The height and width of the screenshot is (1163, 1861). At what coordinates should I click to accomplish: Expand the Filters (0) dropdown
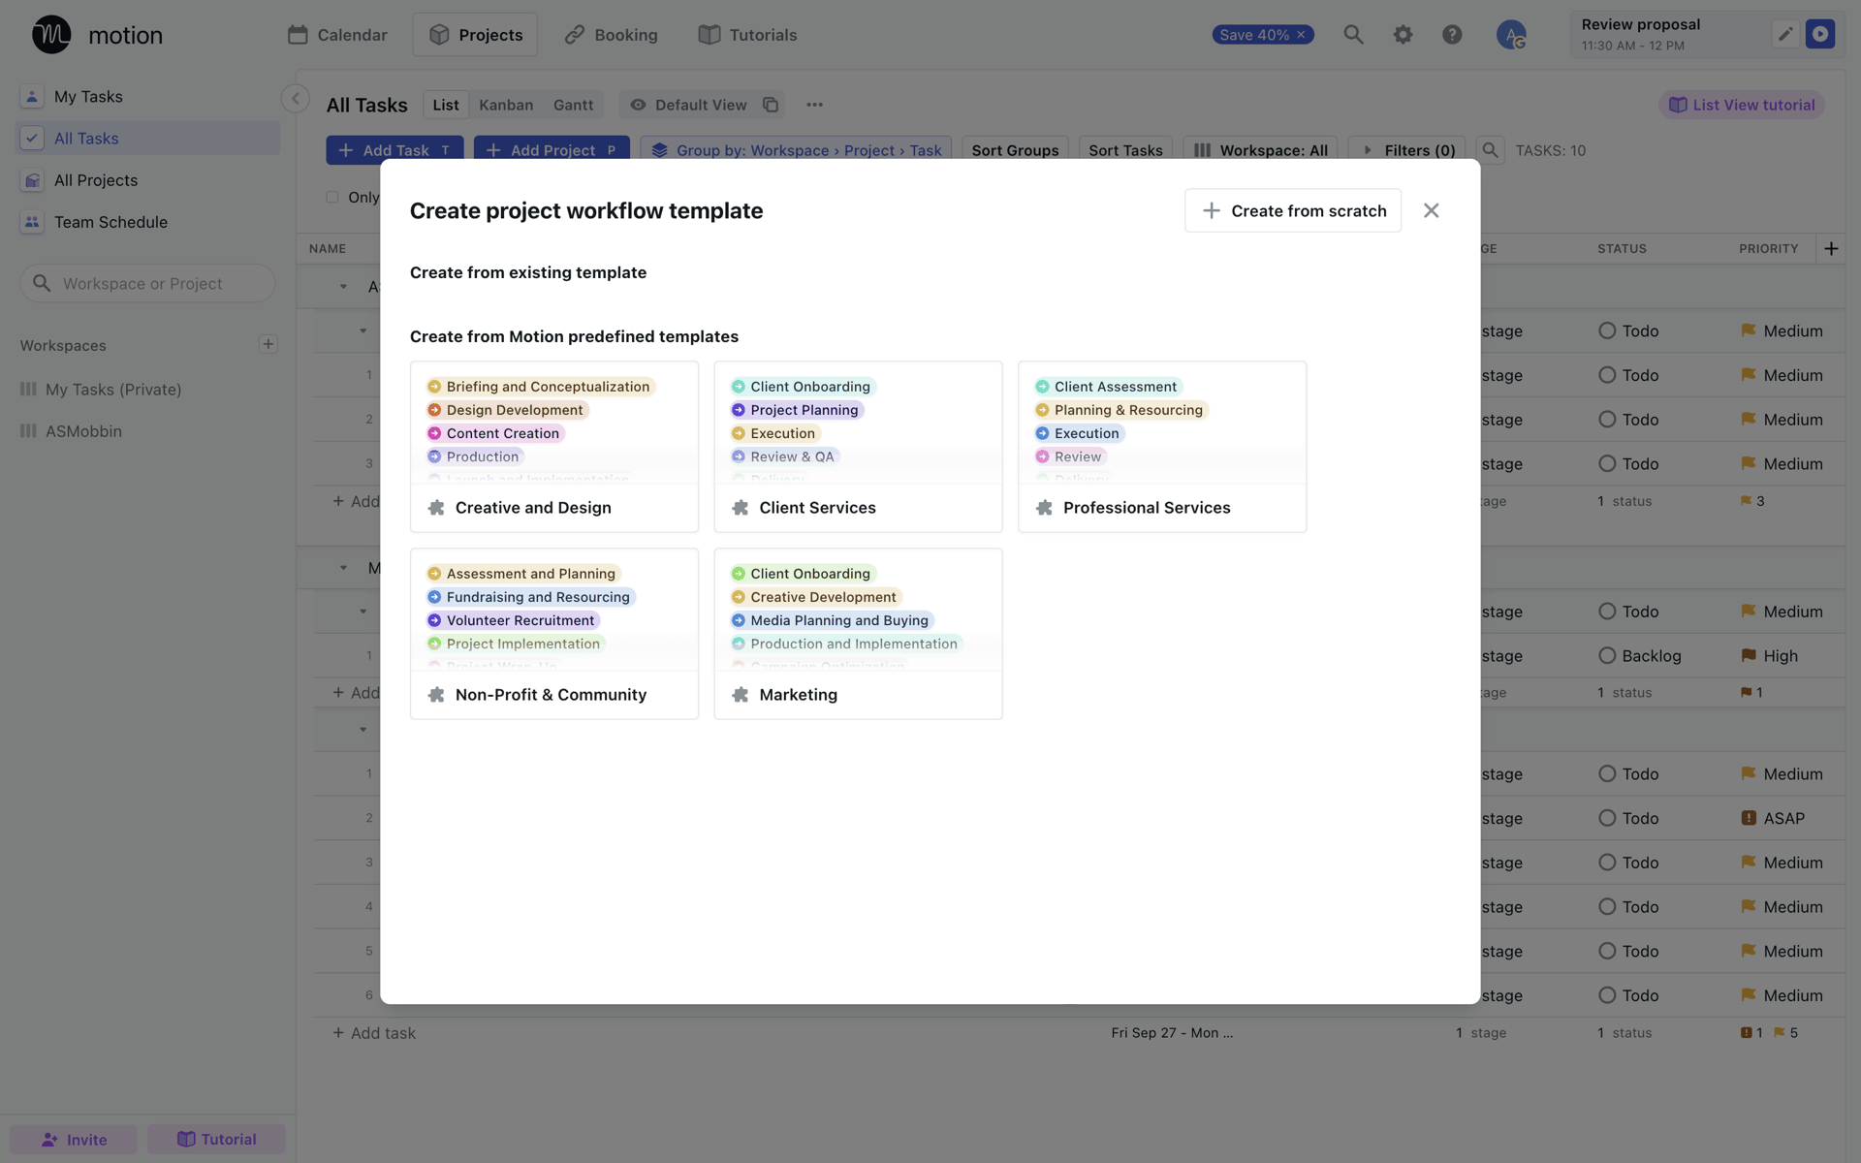tap(1407, 150)
